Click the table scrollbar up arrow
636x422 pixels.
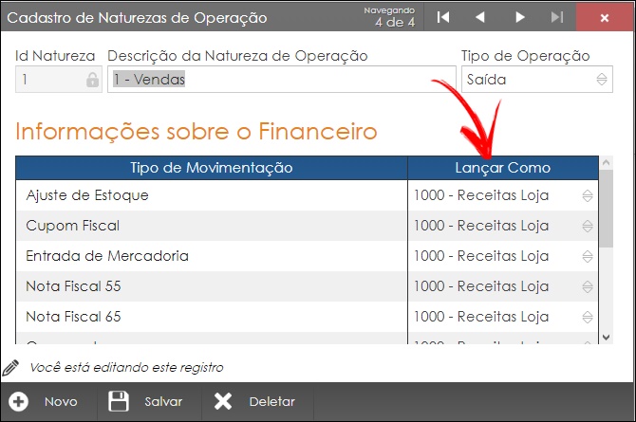click(607, 162)
